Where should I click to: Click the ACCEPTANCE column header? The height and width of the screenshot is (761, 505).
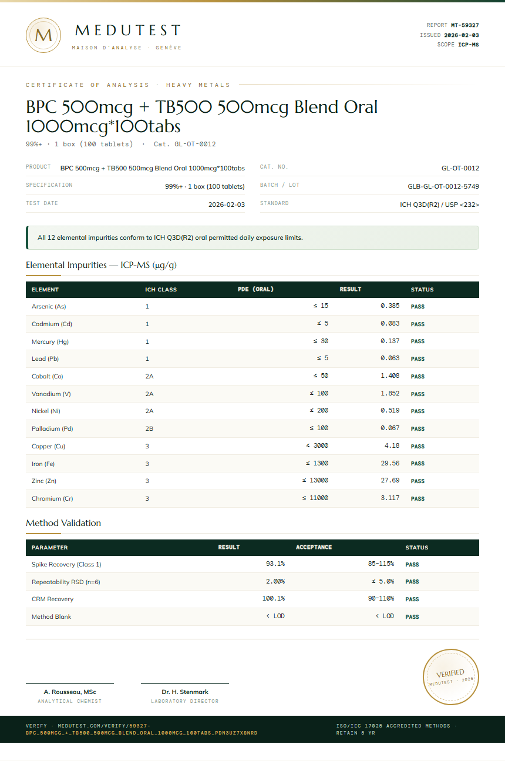tap(314, 547)
